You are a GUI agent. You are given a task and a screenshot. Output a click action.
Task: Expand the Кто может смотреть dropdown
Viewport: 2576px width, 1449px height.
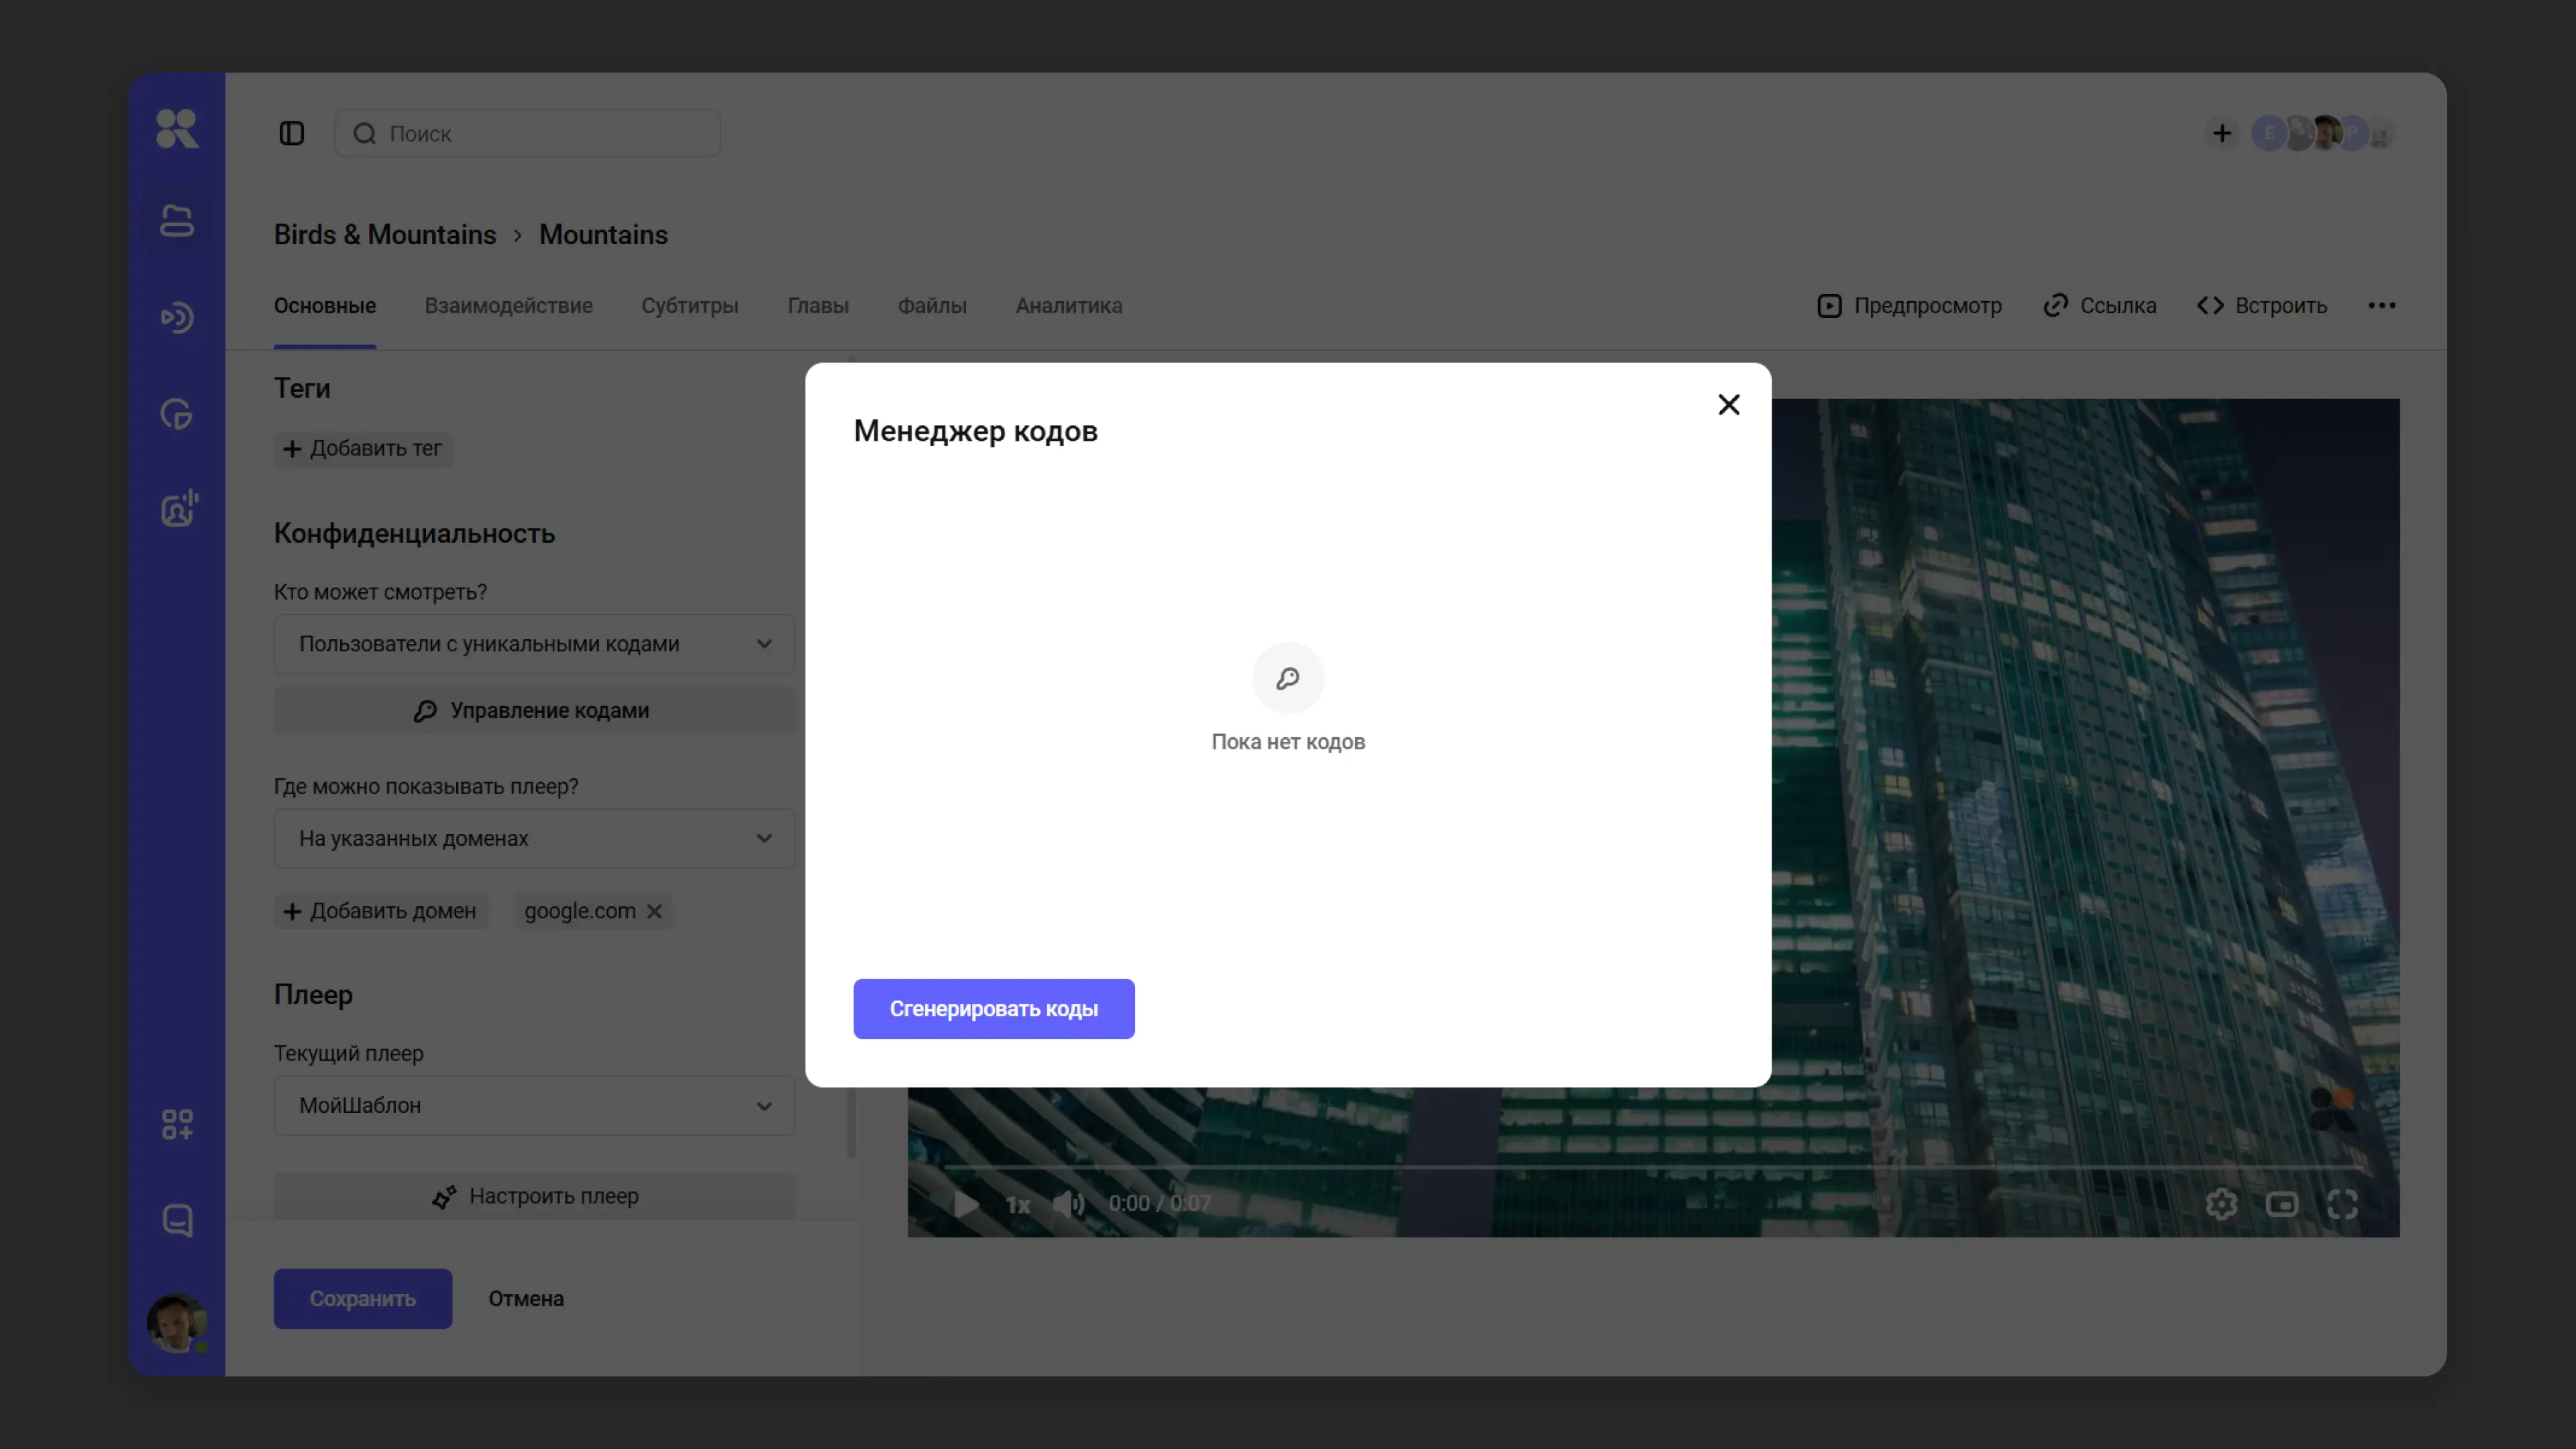534,644
